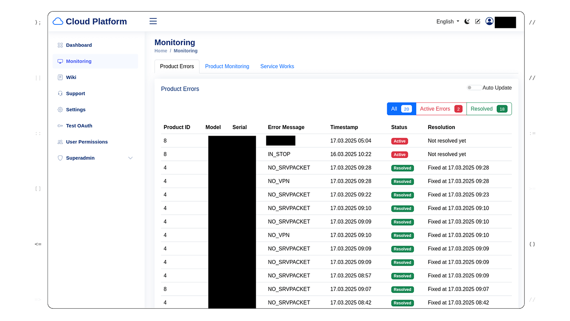
Task: Open Settings label in the sidebar
Action: pos(76,110)
